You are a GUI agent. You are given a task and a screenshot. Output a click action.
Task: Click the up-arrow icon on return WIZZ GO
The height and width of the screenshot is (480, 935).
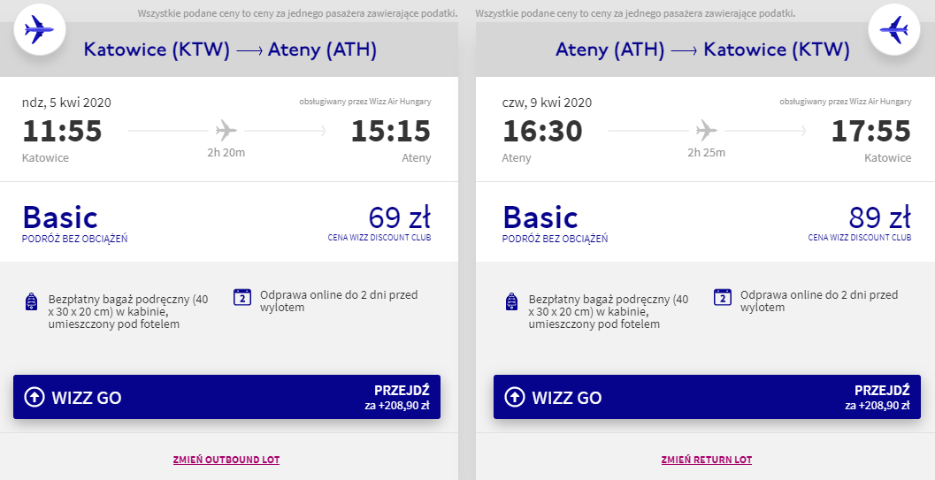point(515,398)
